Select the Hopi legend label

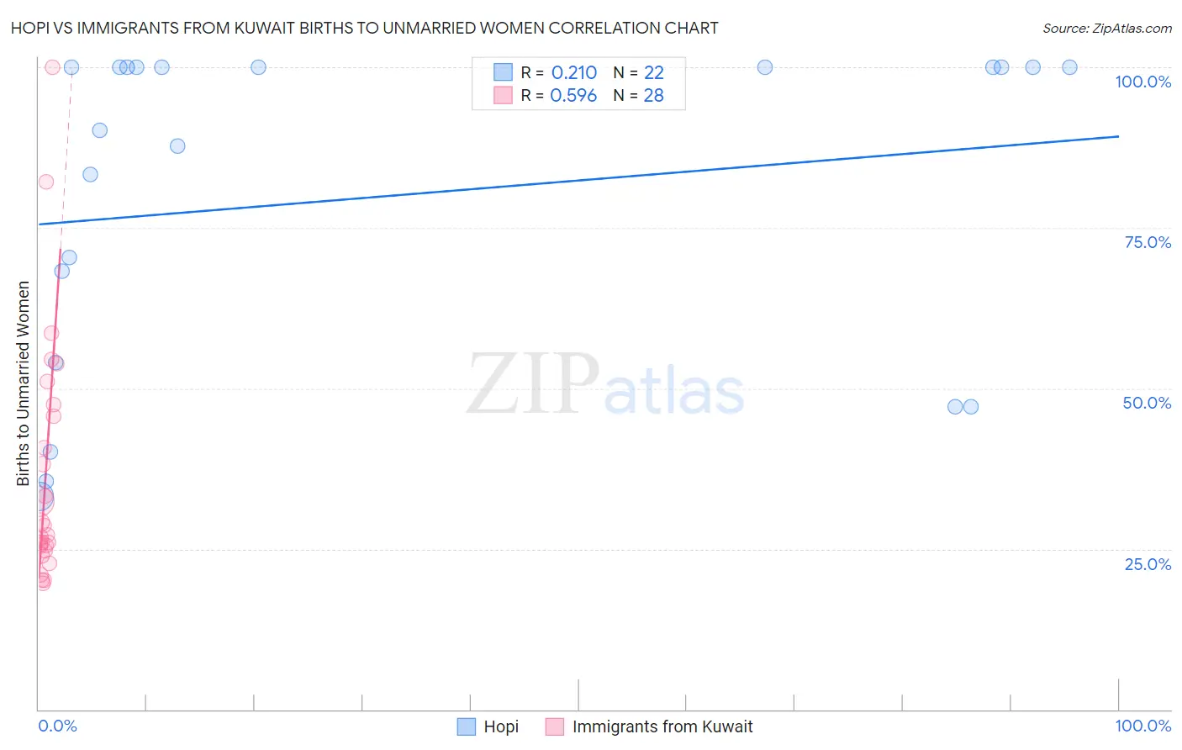pos(501,726)
